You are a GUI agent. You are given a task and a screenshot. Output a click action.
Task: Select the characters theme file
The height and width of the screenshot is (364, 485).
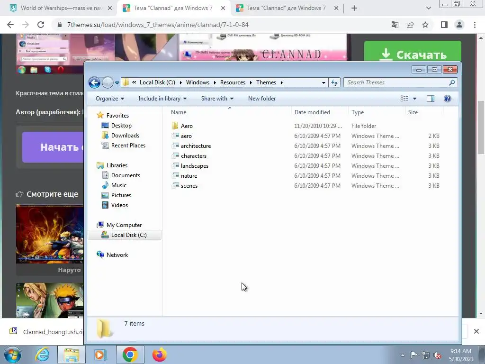(194, 155)
